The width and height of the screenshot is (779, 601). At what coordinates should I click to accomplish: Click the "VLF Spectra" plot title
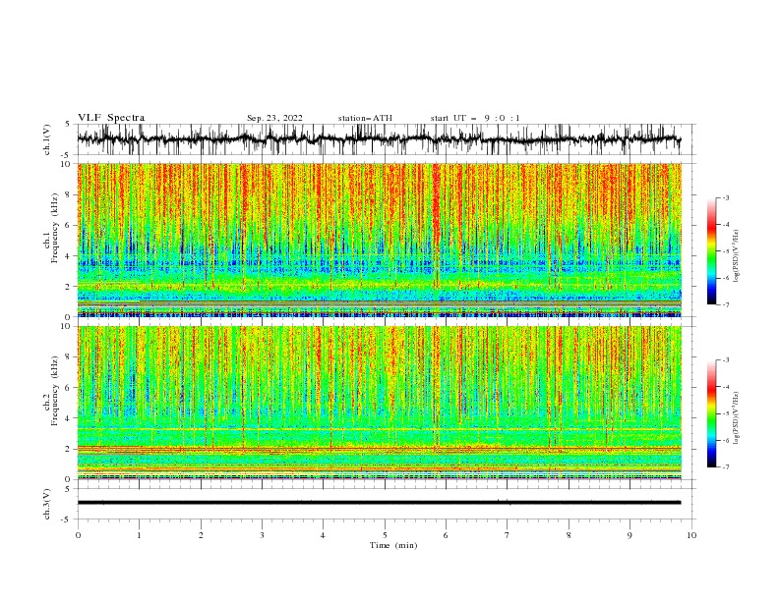pos(111,118)
